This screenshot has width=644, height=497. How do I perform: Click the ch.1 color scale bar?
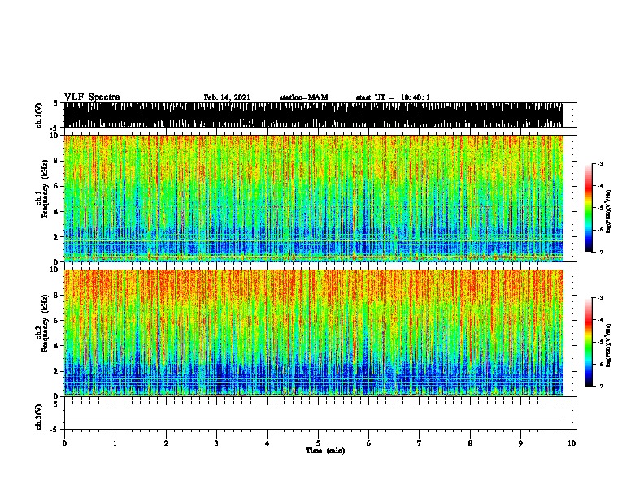pyautogui.click(x=589, y=208)
